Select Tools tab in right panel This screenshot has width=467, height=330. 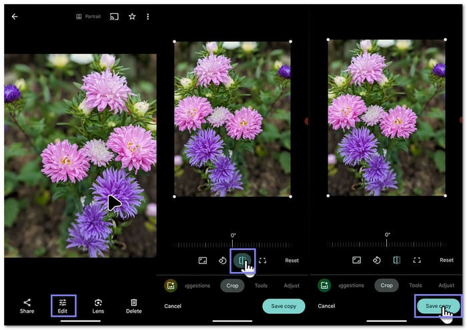pos(416,285)
